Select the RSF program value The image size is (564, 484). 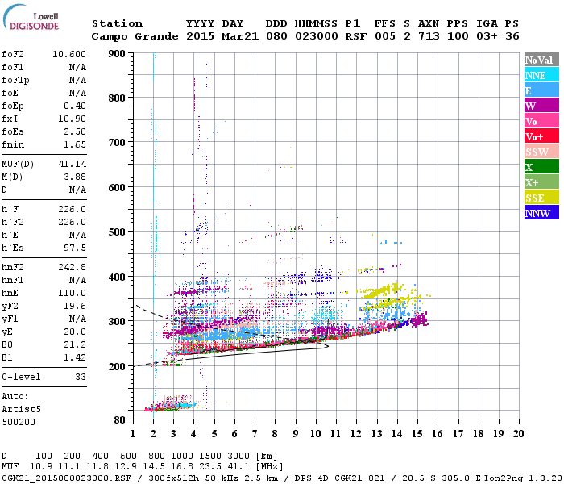point(356,36)
